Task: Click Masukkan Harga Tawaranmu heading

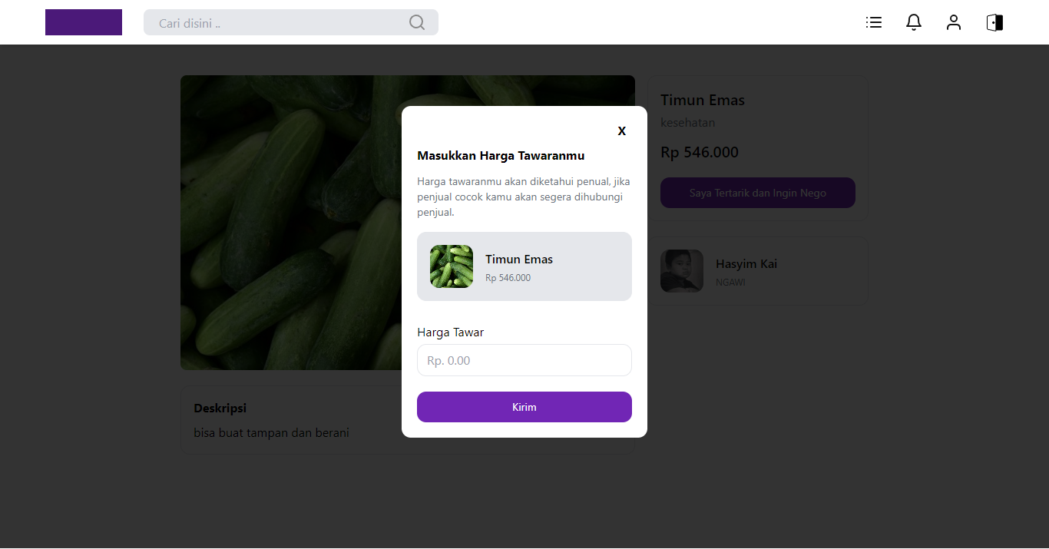Action: click(x=501, y=156)
